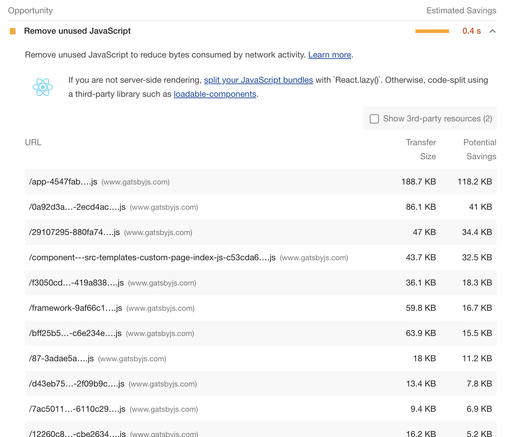Click the React logo icon

point(43,87)
